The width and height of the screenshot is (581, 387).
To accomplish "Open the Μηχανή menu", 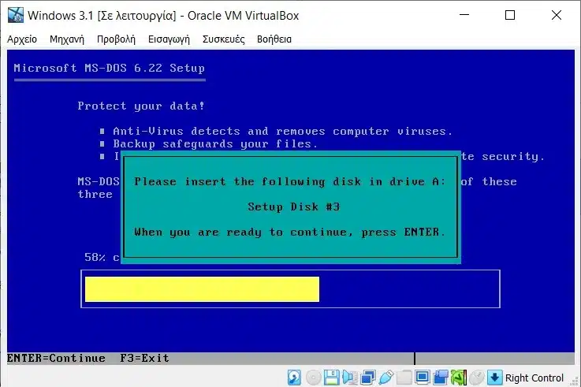I will (67, 39).
